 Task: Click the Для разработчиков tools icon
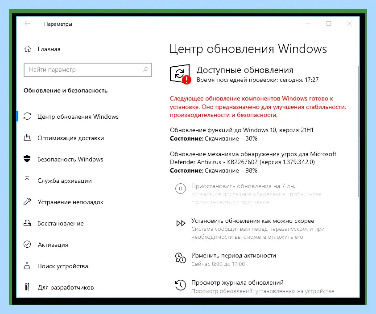[x=27, y=287]
